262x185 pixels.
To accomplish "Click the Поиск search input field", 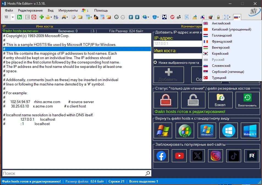I will [x=73, y=173].
